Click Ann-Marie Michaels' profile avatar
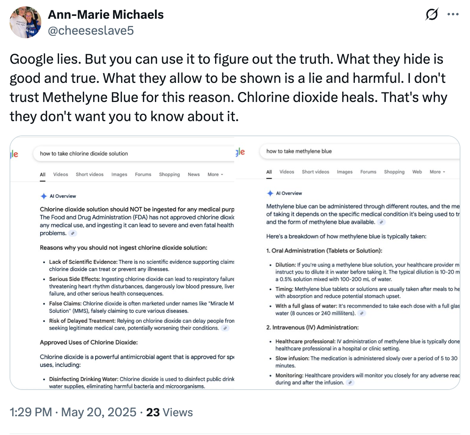Viewport: 470px width, 435px height. click(x=25, y=22)
